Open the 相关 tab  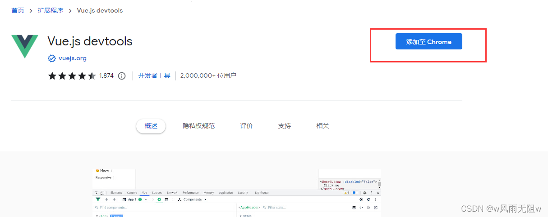click(x=323, y=126)
